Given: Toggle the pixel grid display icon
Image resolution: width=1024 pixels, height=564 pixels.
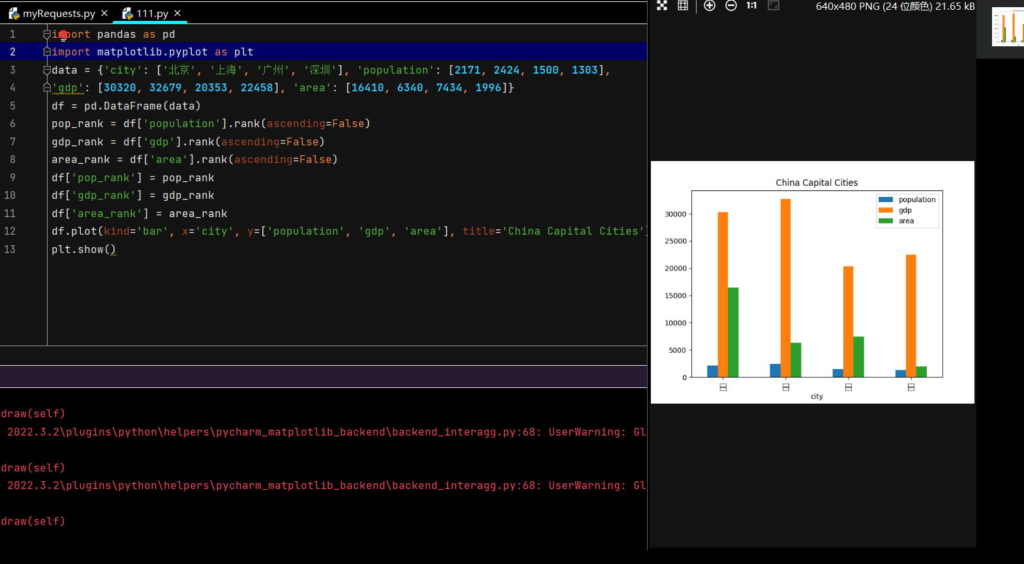Looking at the screenshot, I should tap(683, 6).
